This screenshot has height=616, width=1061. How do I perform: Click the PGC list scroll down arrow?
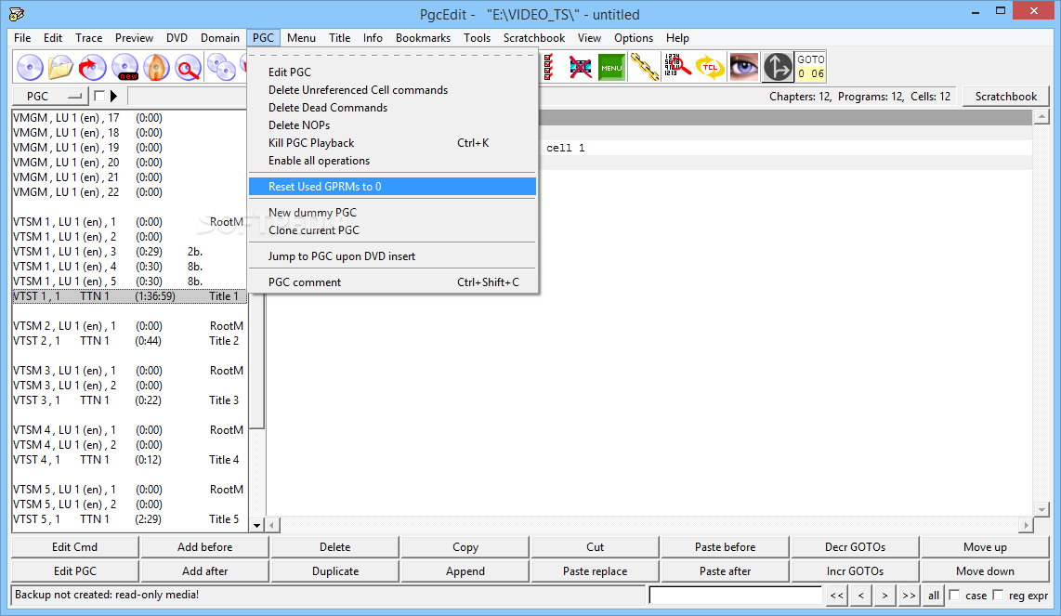pyautogui.click(x=256, y=525)
